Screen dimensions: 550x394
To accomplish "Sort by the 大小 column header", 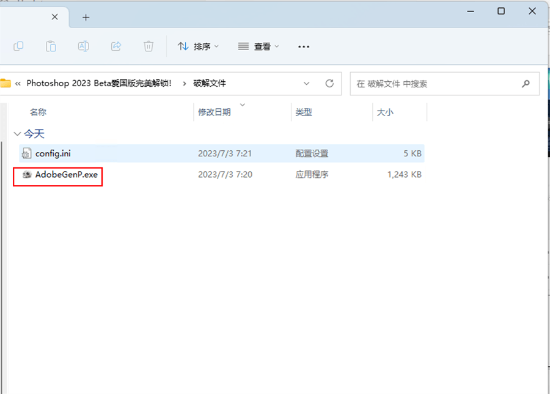I will [385, 112].
